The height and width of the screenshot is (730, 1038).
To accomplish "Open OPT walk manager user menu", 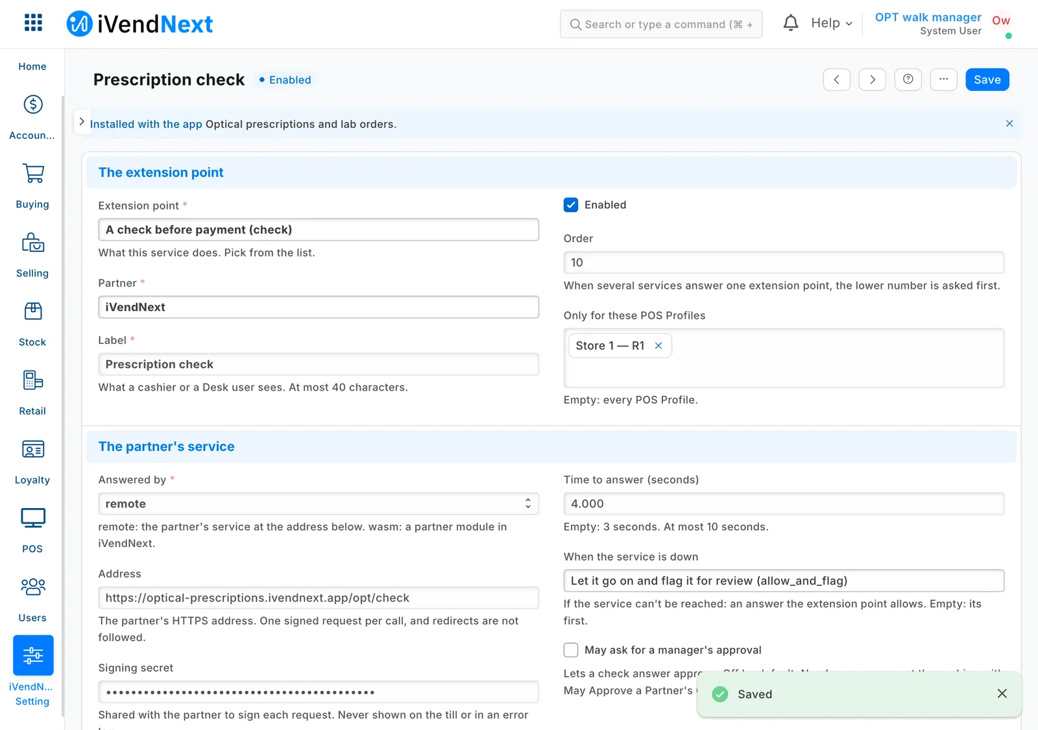I will (943, 24).
